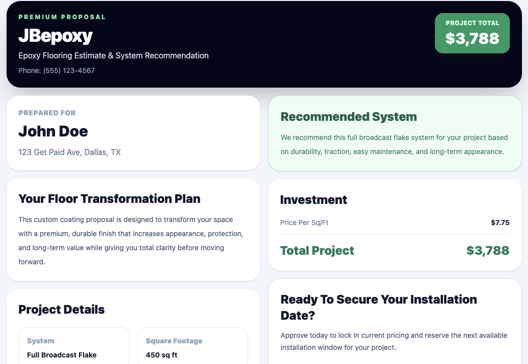Click the $7.75 price value

[x=500, y=223]
